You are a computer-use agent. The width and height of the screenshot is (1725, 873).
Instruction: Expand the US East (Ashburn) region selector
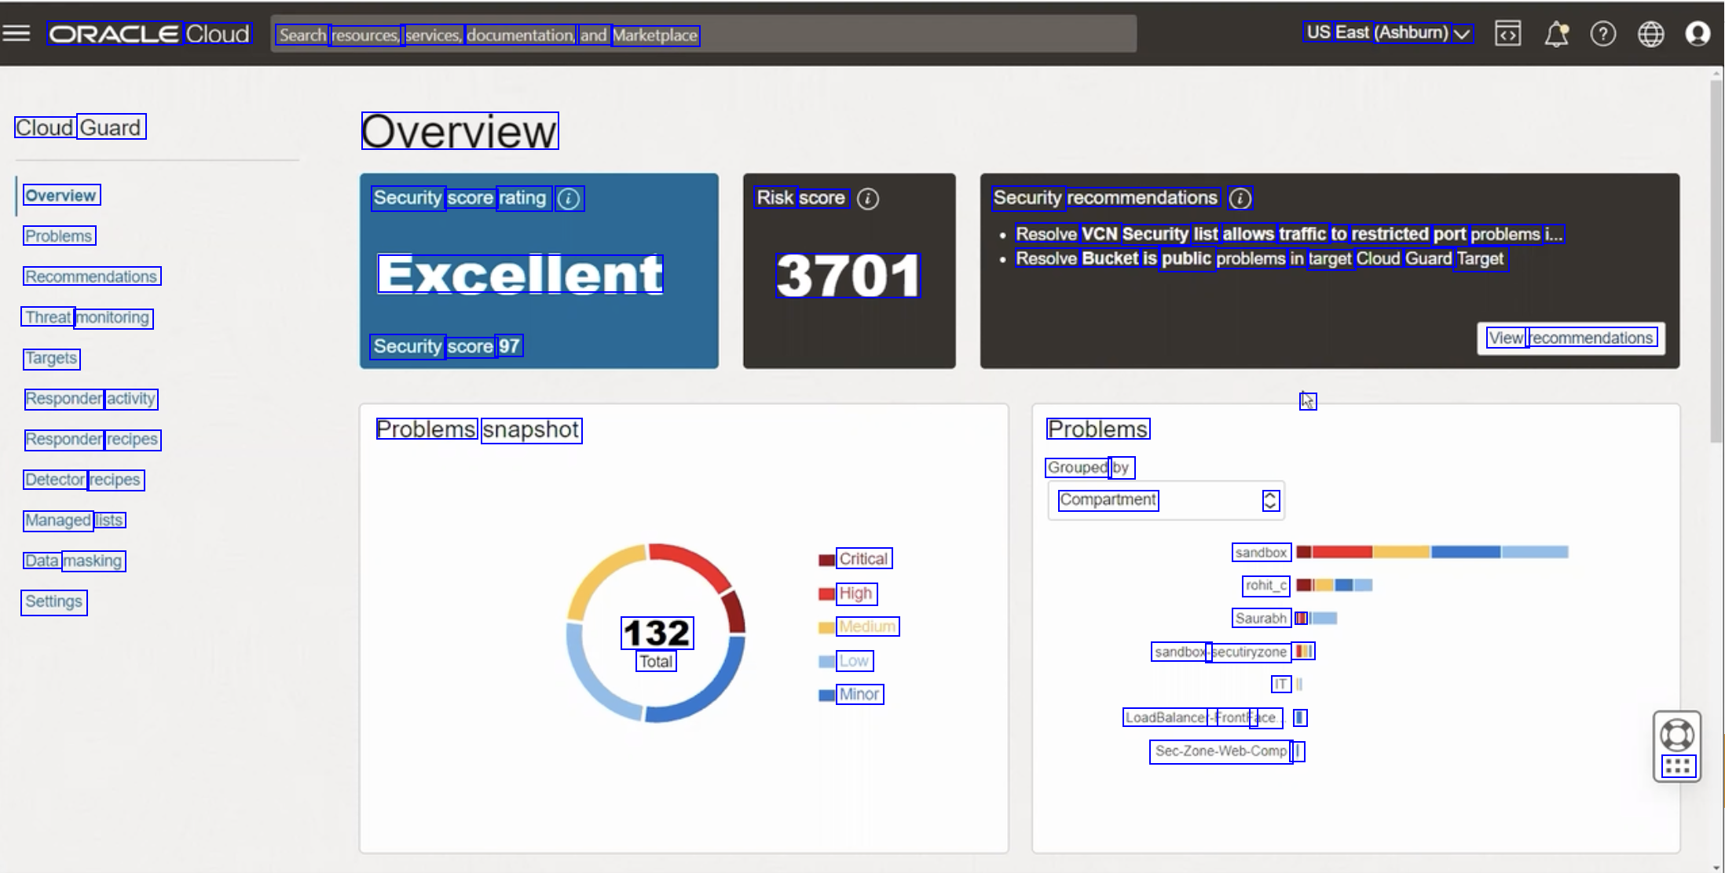pos(1388,33)
